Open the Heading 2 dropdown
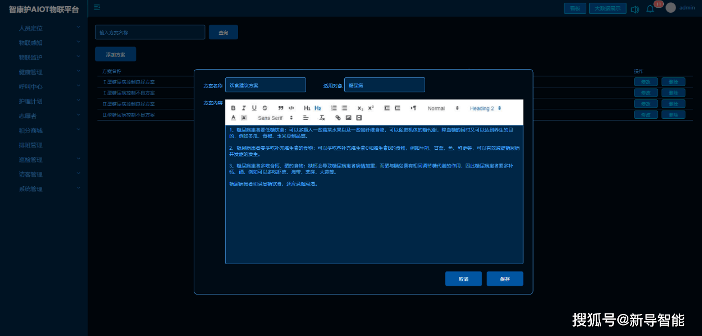Image resolution: width=702 pixels, height=336 pixels. (x=486, y=108)
